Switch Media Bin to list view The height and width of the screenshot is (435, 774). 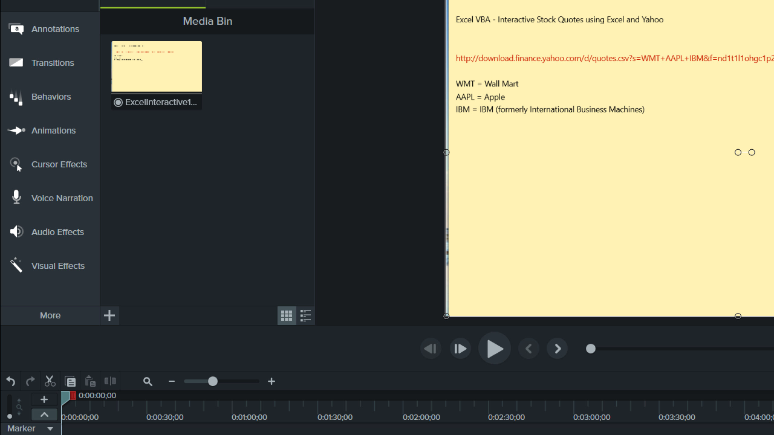(305, 315)
